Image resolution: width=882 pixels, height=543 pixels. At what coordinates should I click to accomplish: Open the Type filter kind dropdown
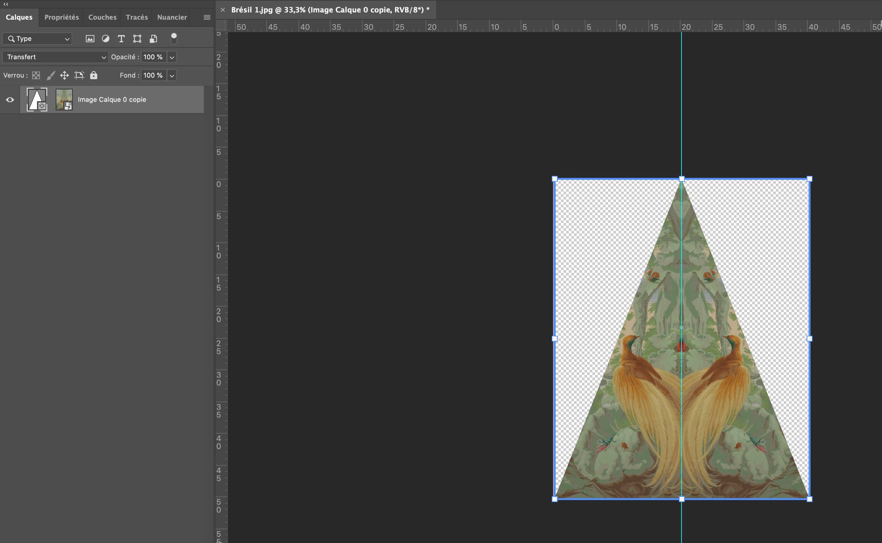(x=37, y=39)
